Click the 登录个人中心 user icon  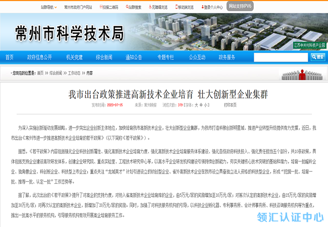[202, 7]
